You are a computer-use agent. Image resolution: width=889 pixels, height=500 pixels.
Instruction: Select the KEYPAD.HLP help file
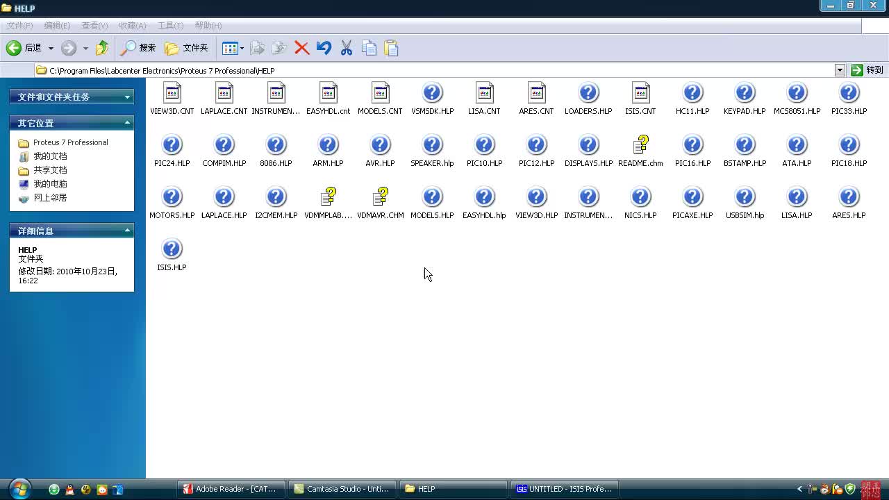[x=745, y=93]
